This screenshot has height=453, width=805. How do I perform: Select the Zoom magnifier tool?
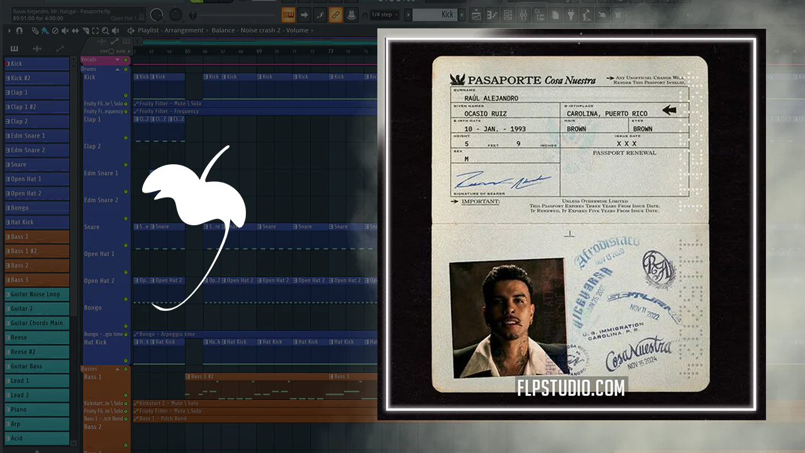coord(106,30)
